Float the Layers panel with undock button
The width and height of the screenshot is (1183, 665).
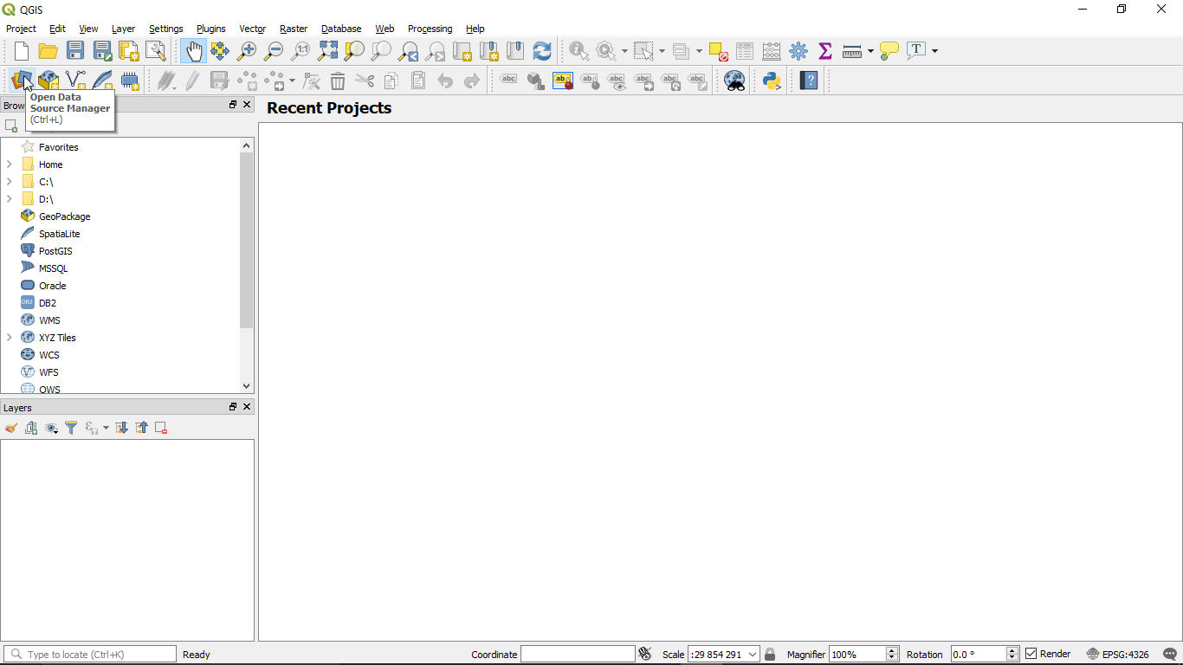click(x=232, y=407)
